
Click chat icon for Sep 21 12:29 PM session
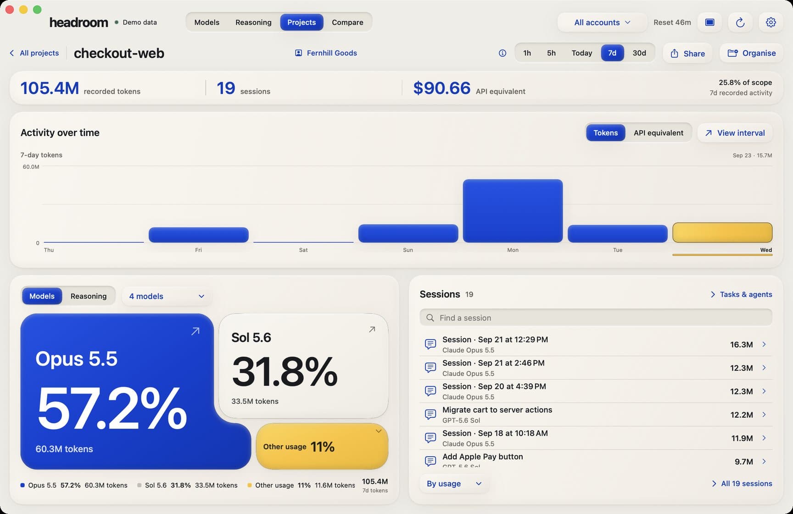[430, 344]
